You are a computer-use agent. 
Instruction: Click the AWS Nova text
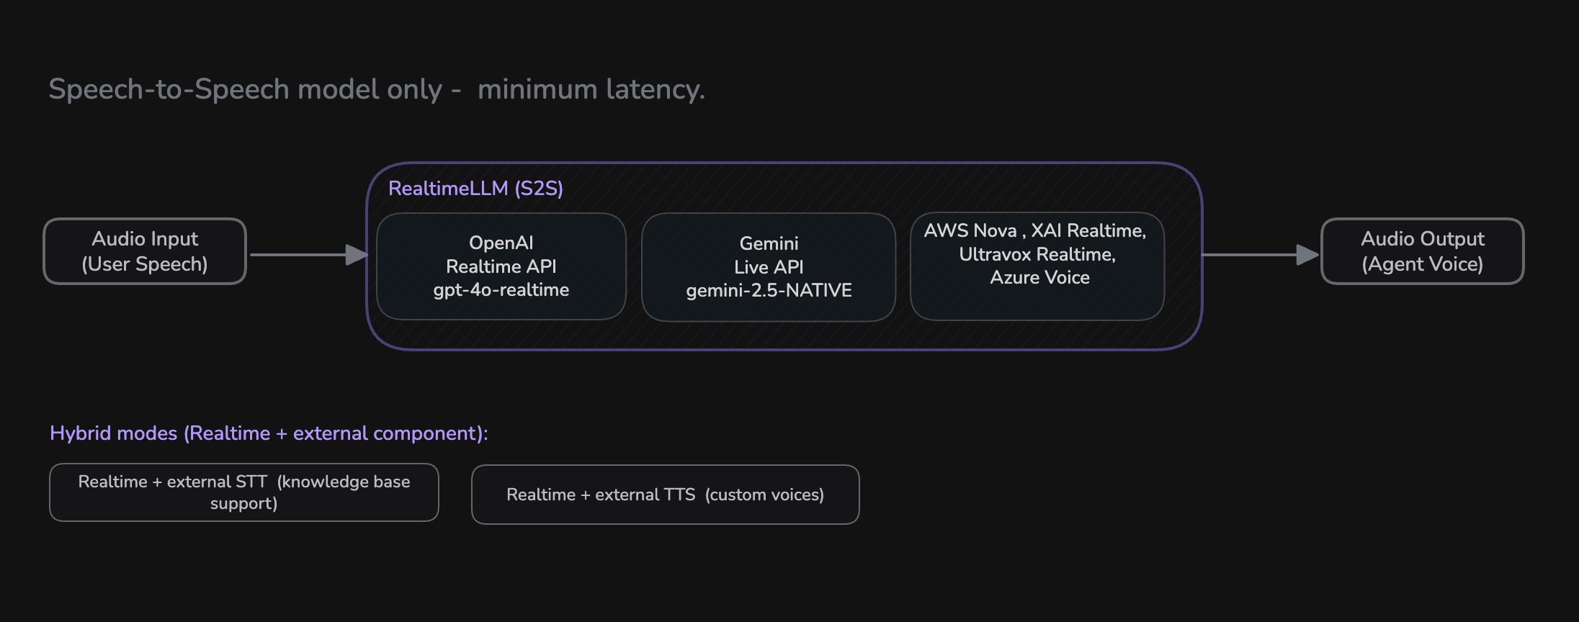pyautogui.click(x=970, y=231)
